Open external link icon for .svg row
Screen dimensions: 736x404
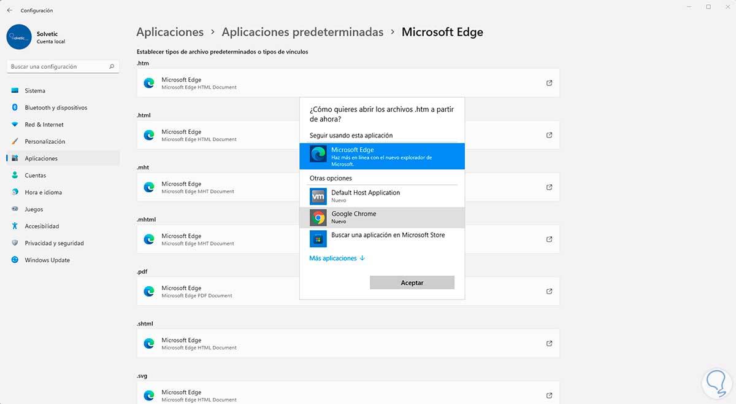[x=549, y=395]
